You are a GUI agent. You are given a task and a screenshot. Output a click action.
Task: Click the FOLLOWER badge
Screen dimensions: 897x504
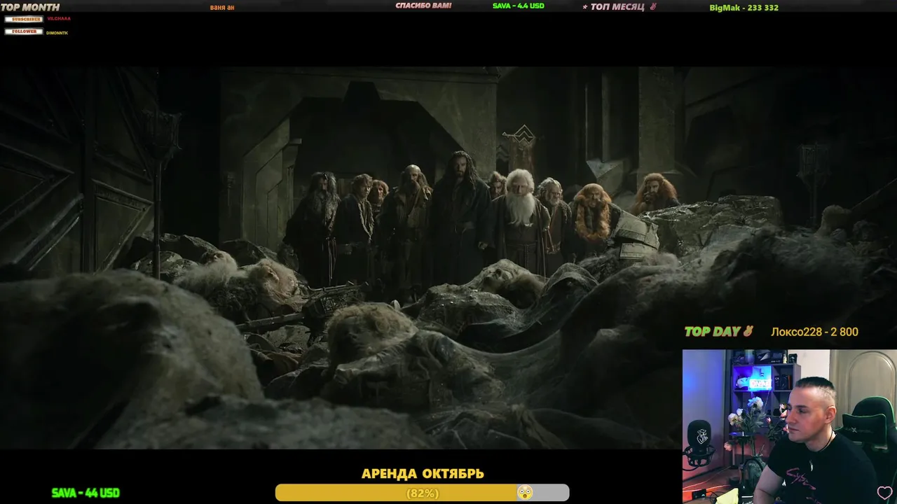24,31
